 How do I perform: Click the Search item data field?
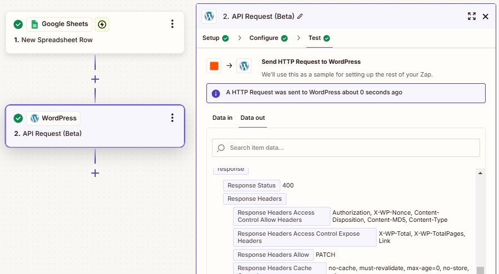(x=346, y=148)
